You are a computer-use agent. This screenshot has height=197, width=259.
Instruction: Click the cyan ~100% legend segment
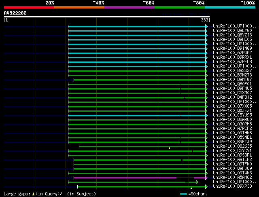229,7
